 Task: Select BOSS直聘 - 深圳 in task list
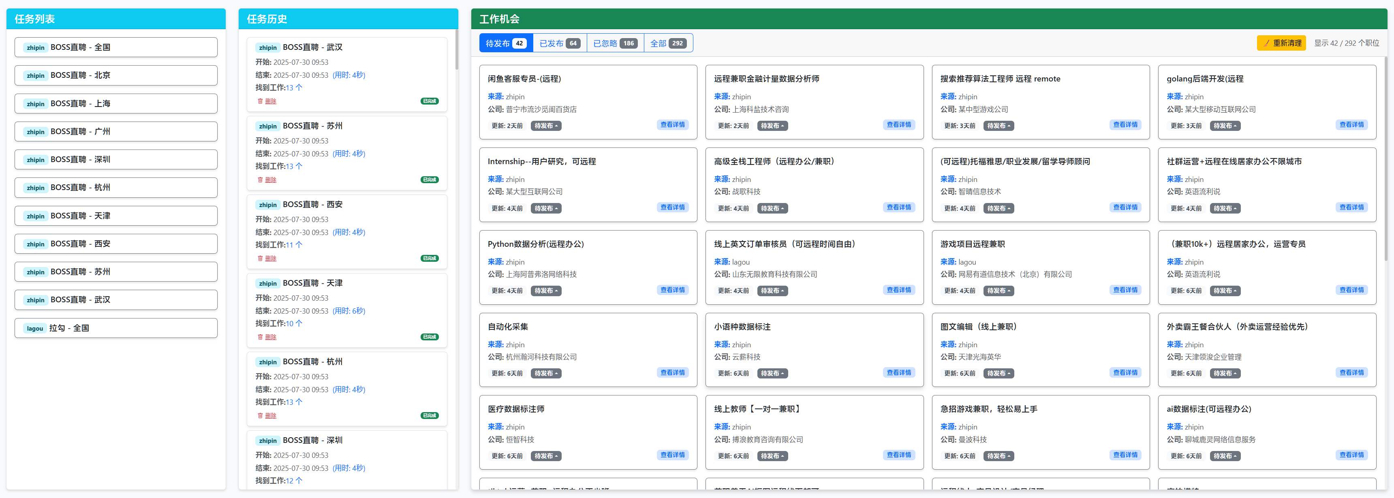point(116,160)
